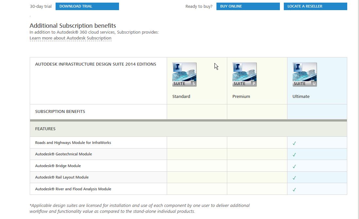Click the Geotechnical Module checkmark
This screenshot has width=359, height=219.
(295, 154)
